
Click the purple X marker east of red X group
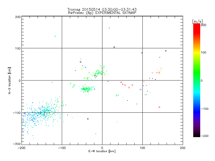[141, 90]
